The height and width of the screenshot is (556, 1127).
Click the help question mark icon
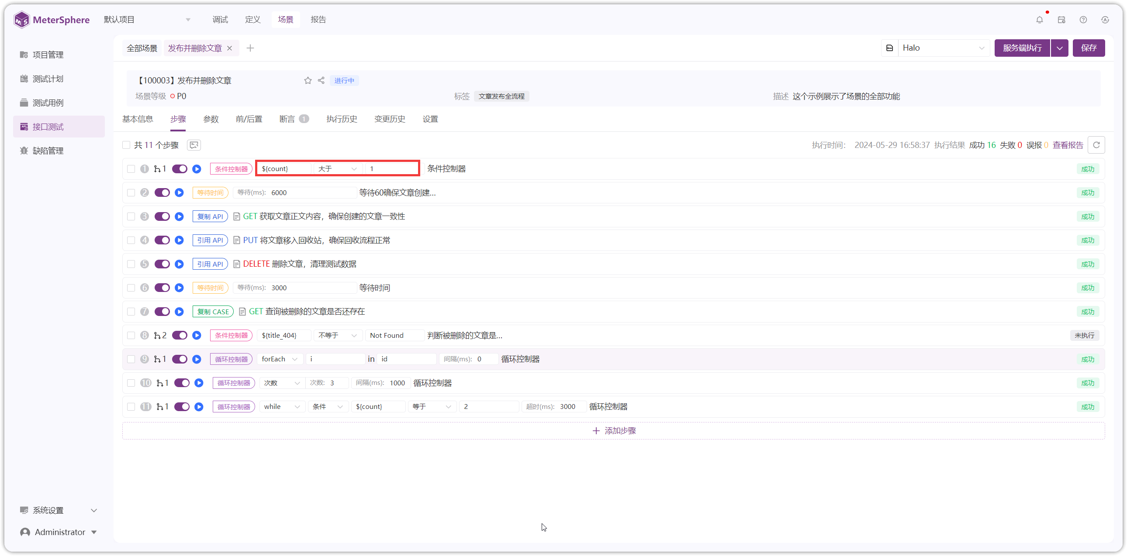click(1083, 20)
